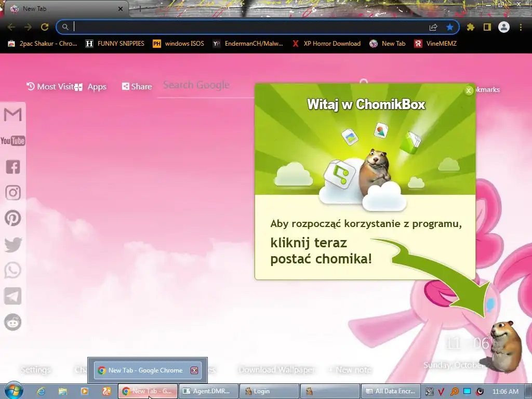Click the red V tray icon
The image size is (532, 399).
(x=441, y=392)
